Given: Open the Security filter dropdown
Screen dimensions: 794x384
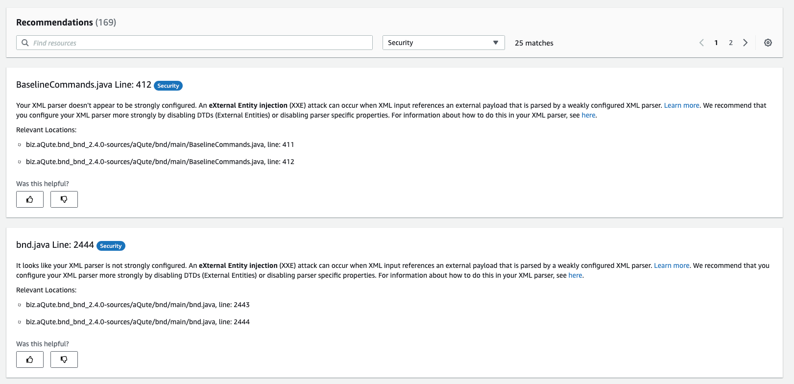Looking at the screenshot, I should click(443, 43).
